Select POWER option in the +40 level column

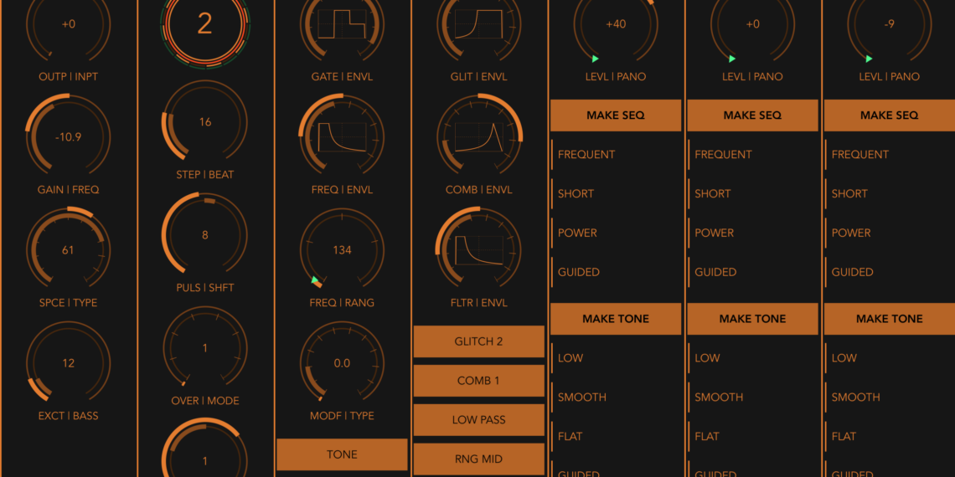click(578, 233)
